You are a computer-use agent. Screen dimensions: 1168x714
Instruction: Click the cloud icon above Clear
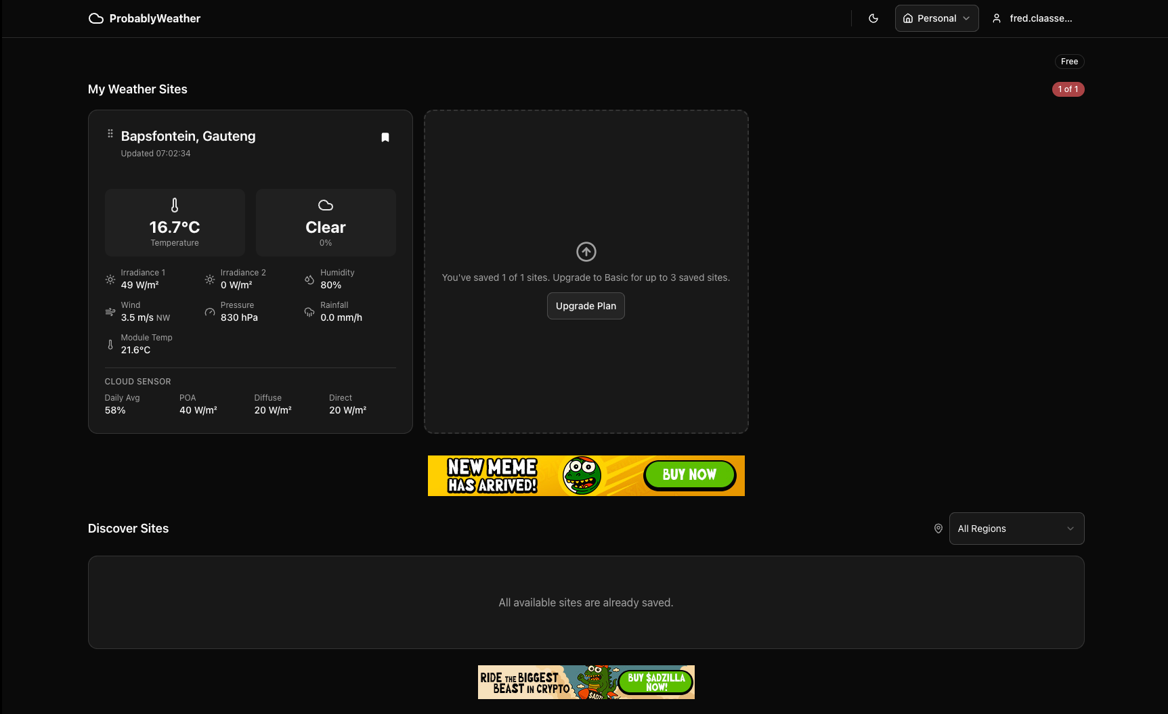point(326,205)
